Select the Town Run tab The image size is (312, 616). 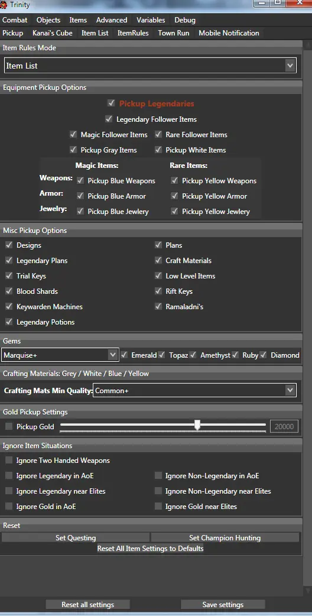(x=174, y=33)
